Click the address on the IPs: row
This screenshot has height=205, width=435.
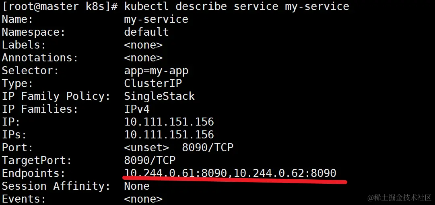click(x=169, y=135)
